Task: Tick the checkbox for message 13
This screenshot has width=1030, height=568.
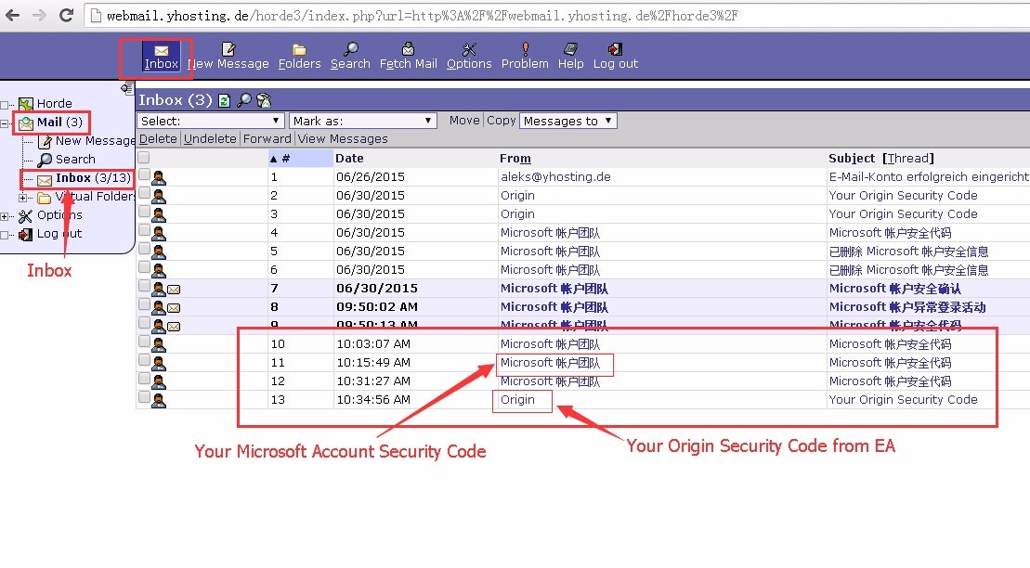Action: (x=144, y=398)
